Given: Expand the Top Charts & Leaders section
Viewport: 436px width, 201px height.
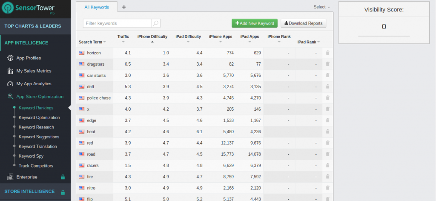Looking at the screenshot, I should [x=33, y=26].
